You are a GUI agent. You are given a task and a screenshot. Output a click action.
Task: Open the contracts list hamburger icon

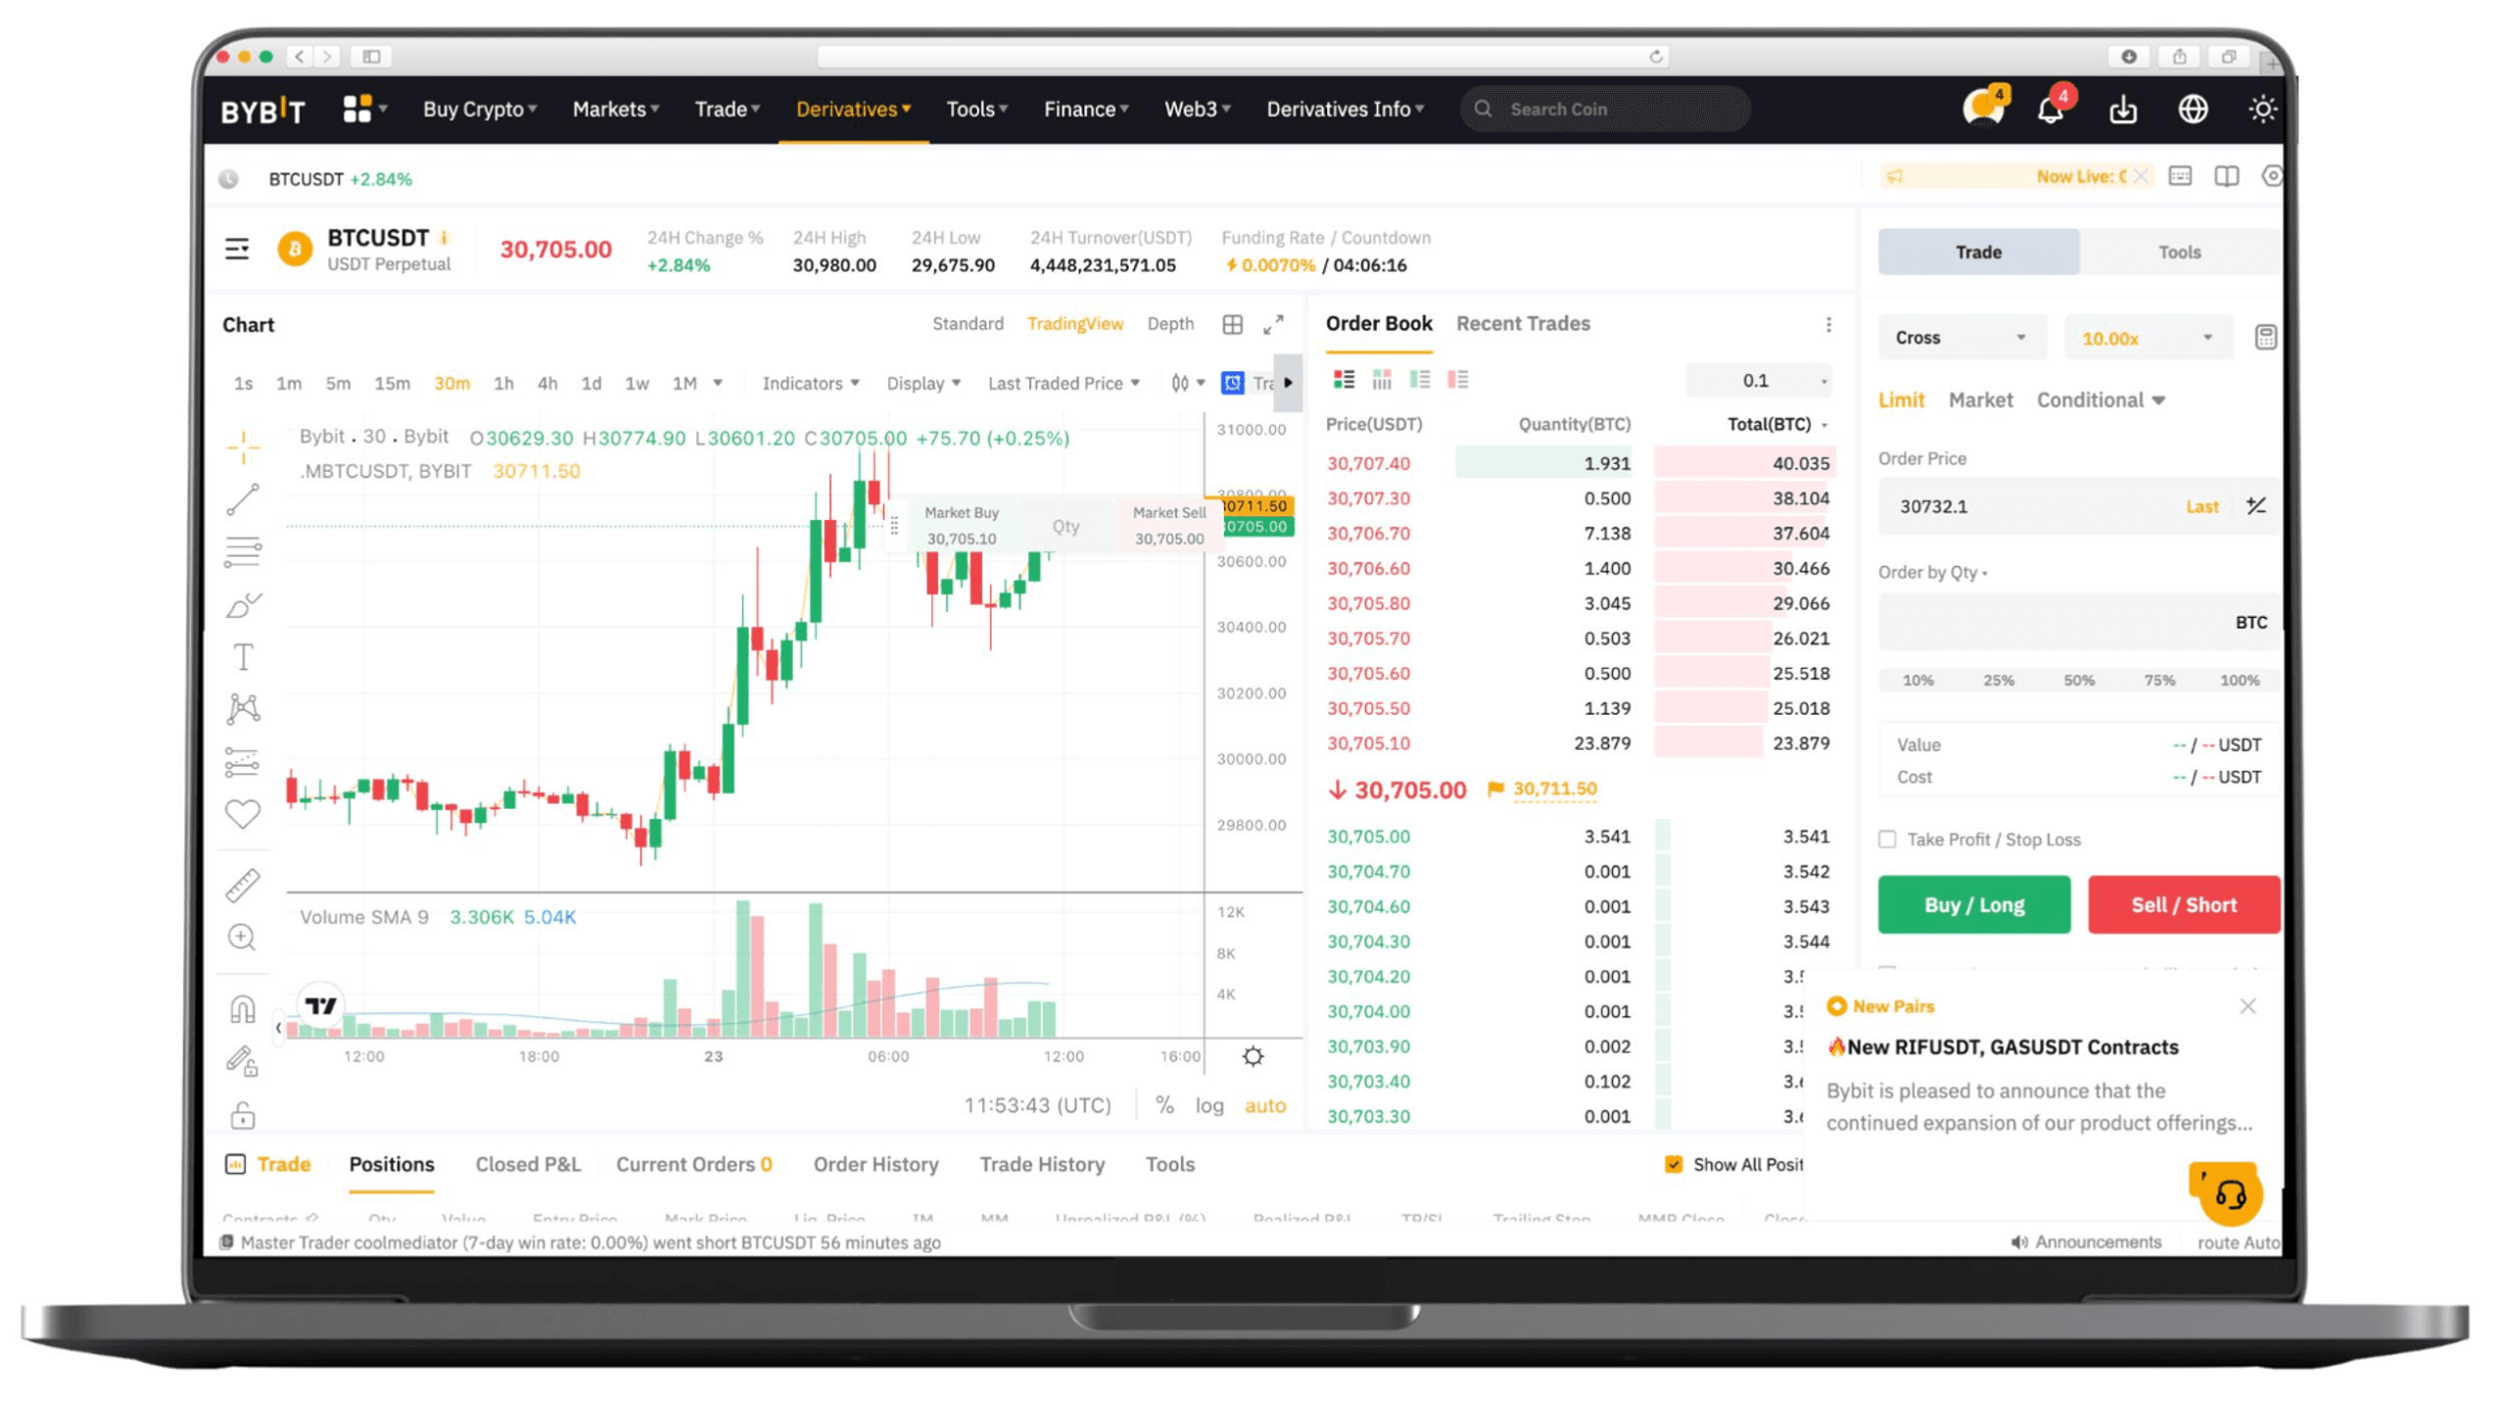237,249
